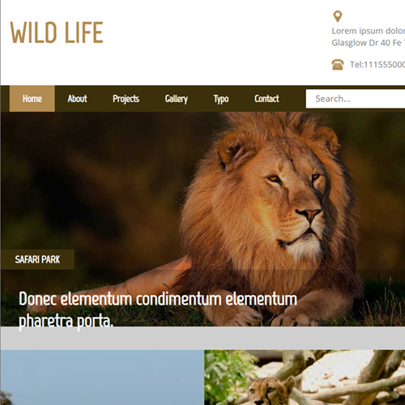This screenshot has height=405, width=405.
Task: Go to the About page
Action: [x=77, y=99]
